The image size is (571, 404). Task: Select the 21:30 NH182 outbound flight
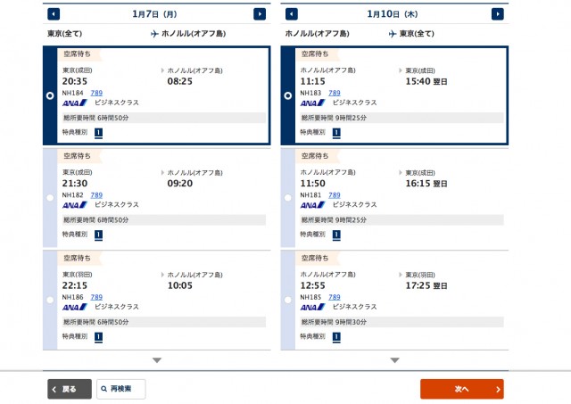pyautogui.click(x=50, y=198)
